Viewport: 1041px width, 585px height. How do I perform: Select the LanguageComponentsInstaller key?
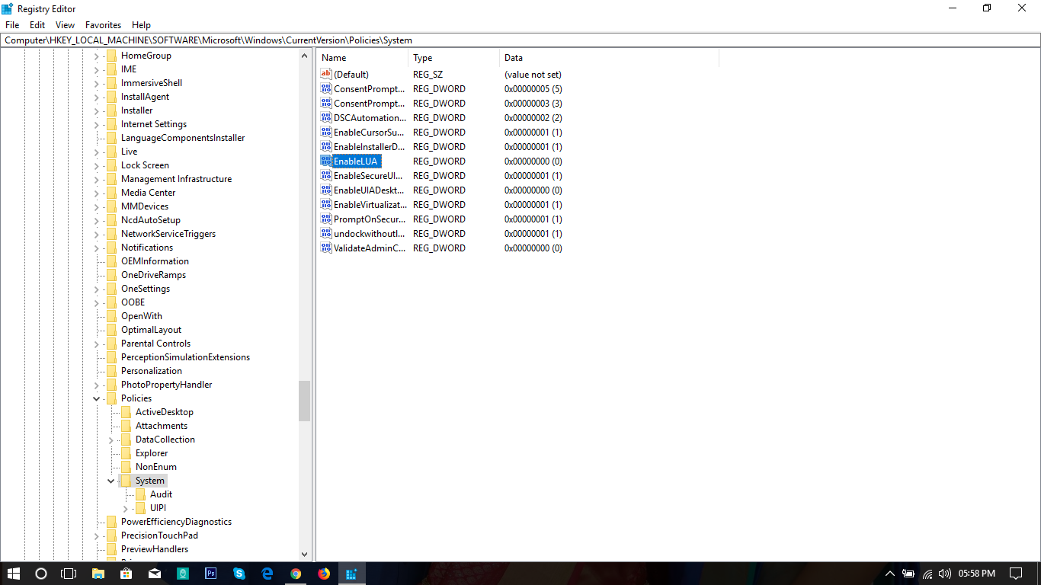pos(183,138)
